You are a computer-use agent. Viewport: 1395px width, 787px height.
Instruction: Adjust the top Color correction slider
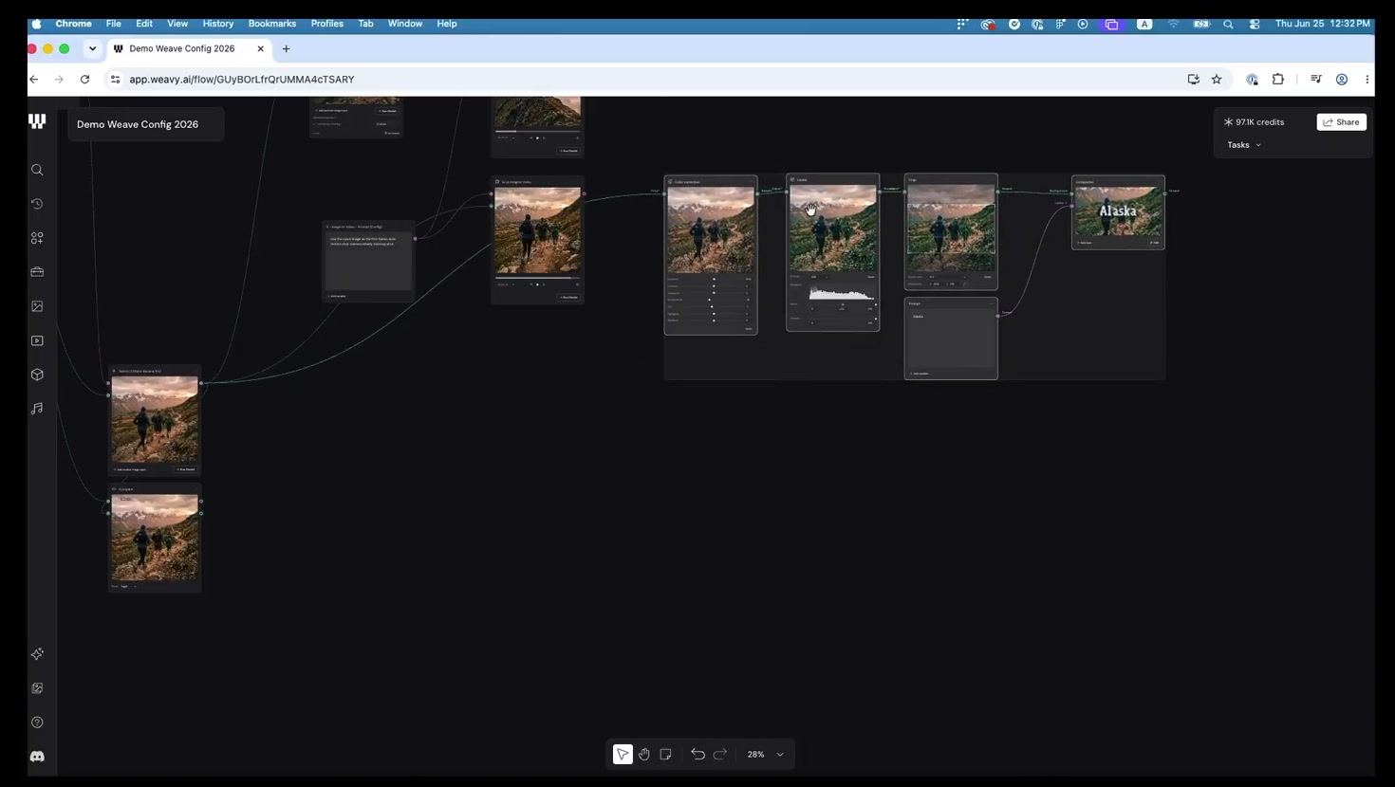[715, 279]
